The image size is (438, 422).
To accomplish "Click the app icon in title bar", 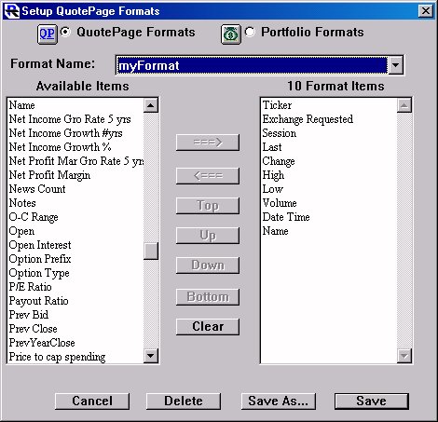I will click(12, 11).
